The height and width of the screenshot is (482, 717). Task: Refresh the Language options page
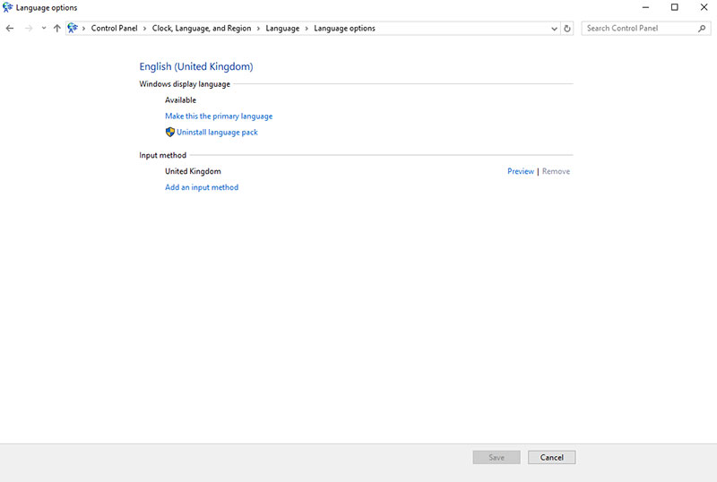pyautogui.click(x=567, y=29)
